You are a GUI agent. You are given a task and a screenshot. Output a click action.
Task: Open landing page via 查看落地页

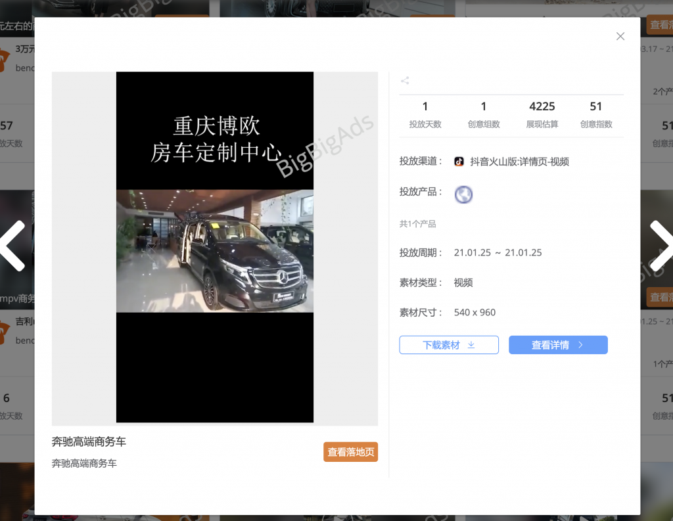[x=351, y=452]
